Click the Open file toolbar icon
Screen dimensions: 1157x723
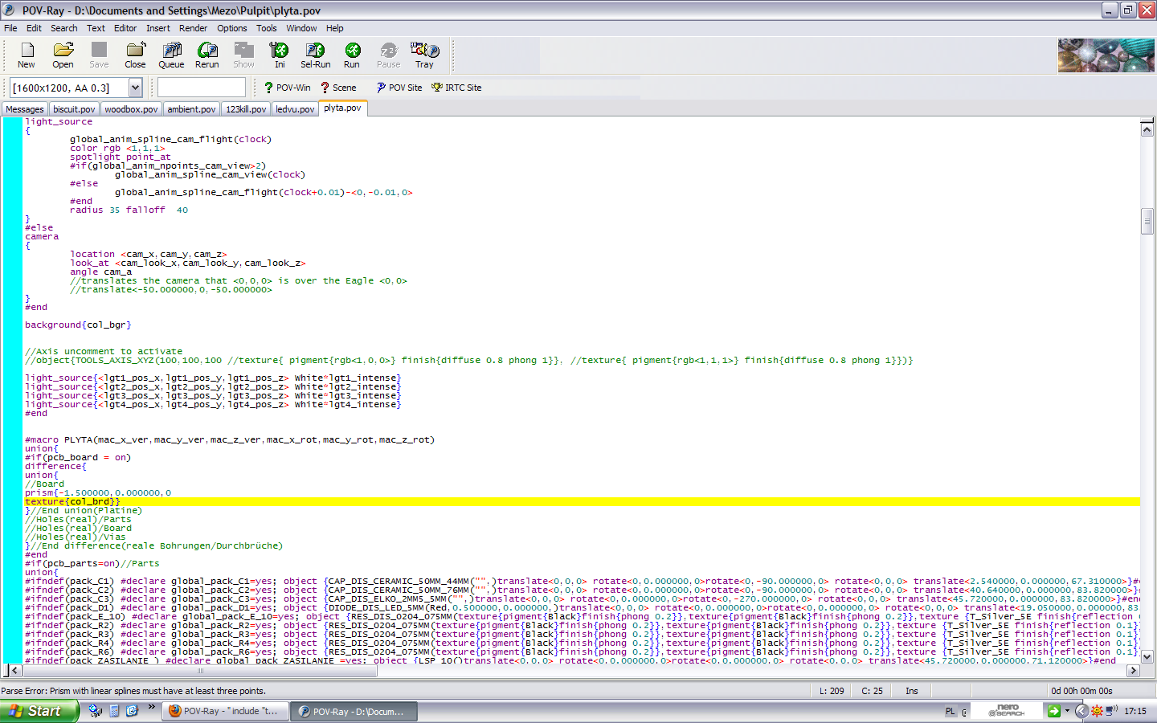pos(63,55)
